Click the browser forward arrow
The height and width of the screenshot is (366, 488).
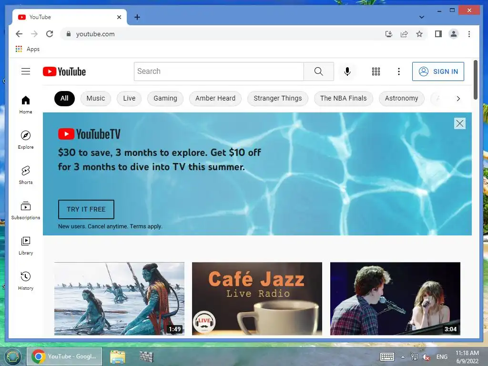tap(34, 34)
